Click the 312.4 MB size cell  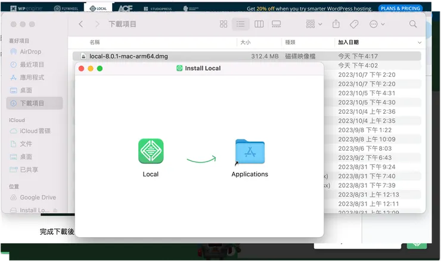[265, 56]
